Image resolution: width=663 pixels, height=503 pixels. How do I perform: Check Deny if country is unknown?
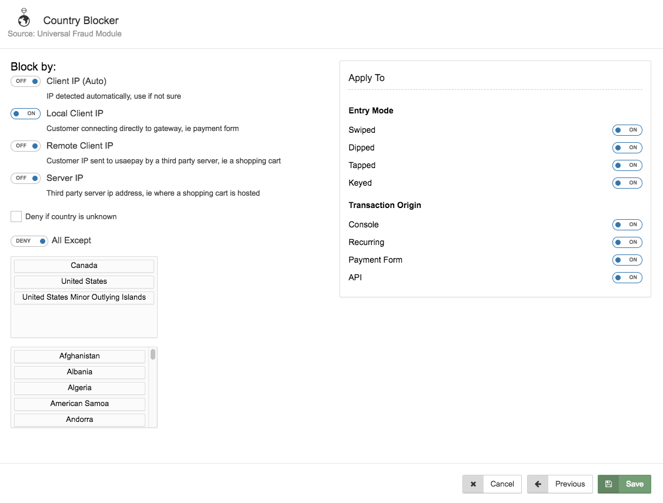click(x=16, y=217)
